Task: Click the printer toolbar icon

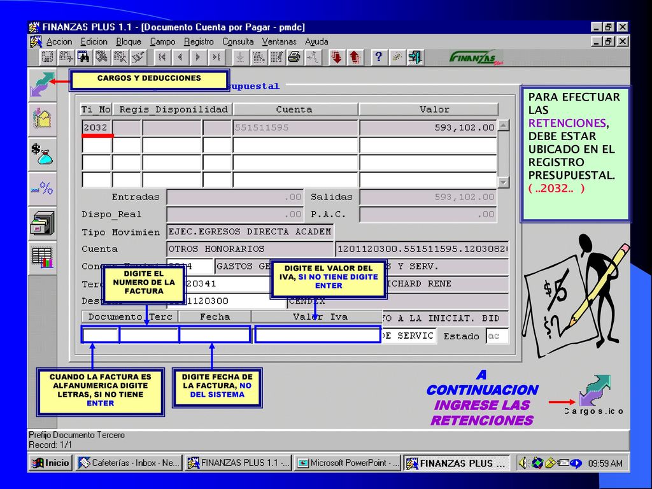Action: pos(294,57)
